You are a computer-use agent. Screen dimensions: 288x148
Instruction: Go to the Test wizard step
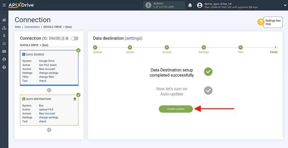[241, 48]
